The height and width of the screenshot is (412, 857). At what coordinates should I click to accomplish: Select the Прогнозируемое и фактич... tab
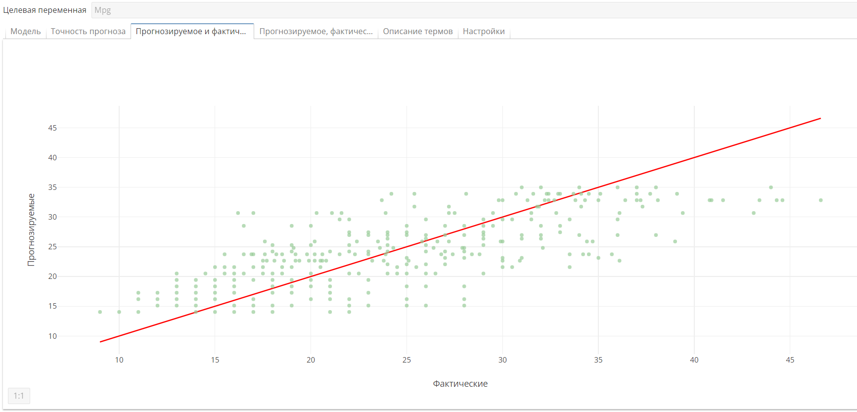[192, 31]
